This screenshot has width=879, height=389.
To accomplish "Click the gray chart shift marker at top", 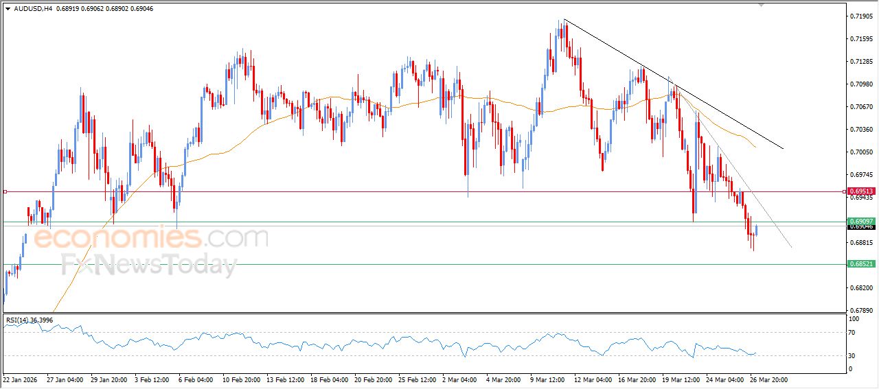I will coord(760,4).
